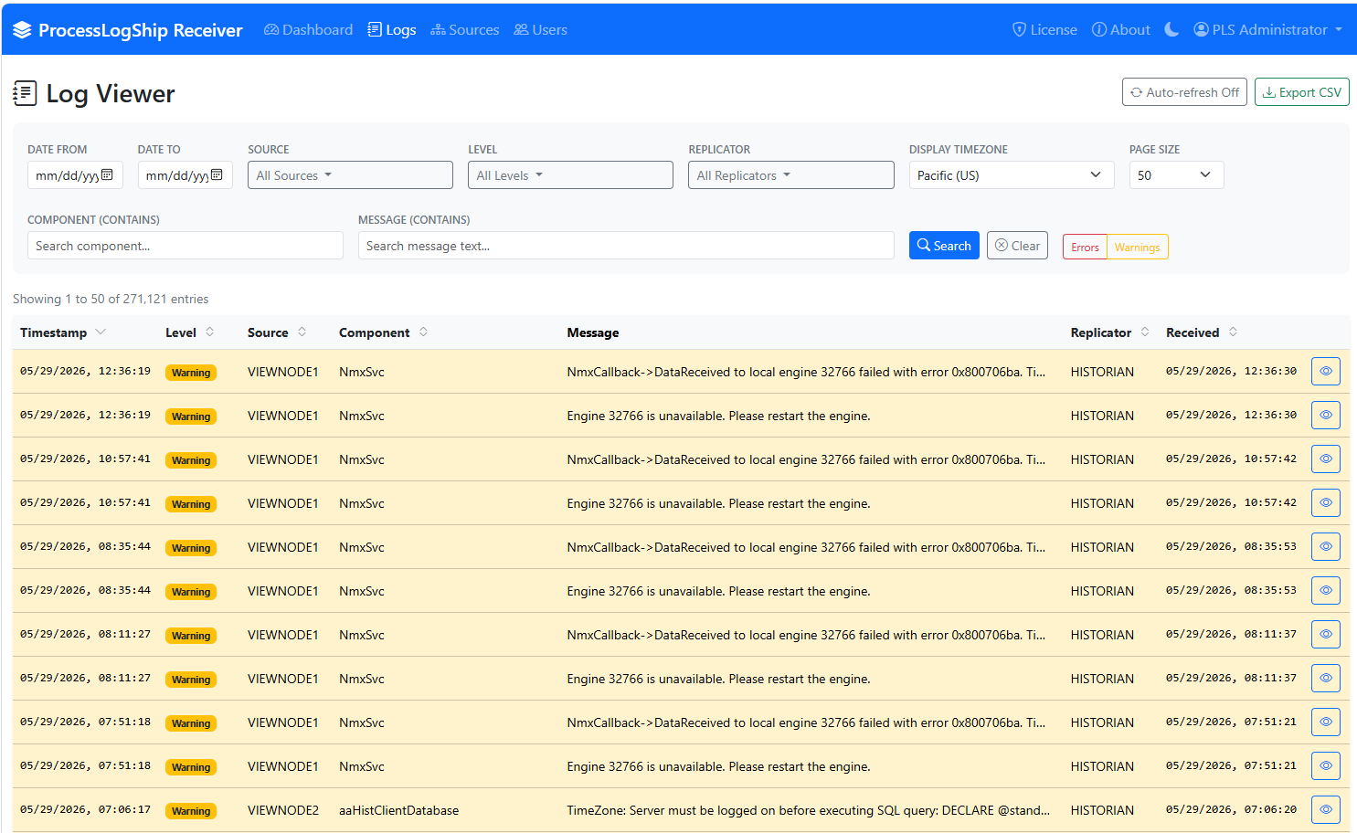The image size is (1357, 833).
Task: Click 'Showing 1 to 50 of 271,121 entries' text
Action: click(x=111, y=299)
